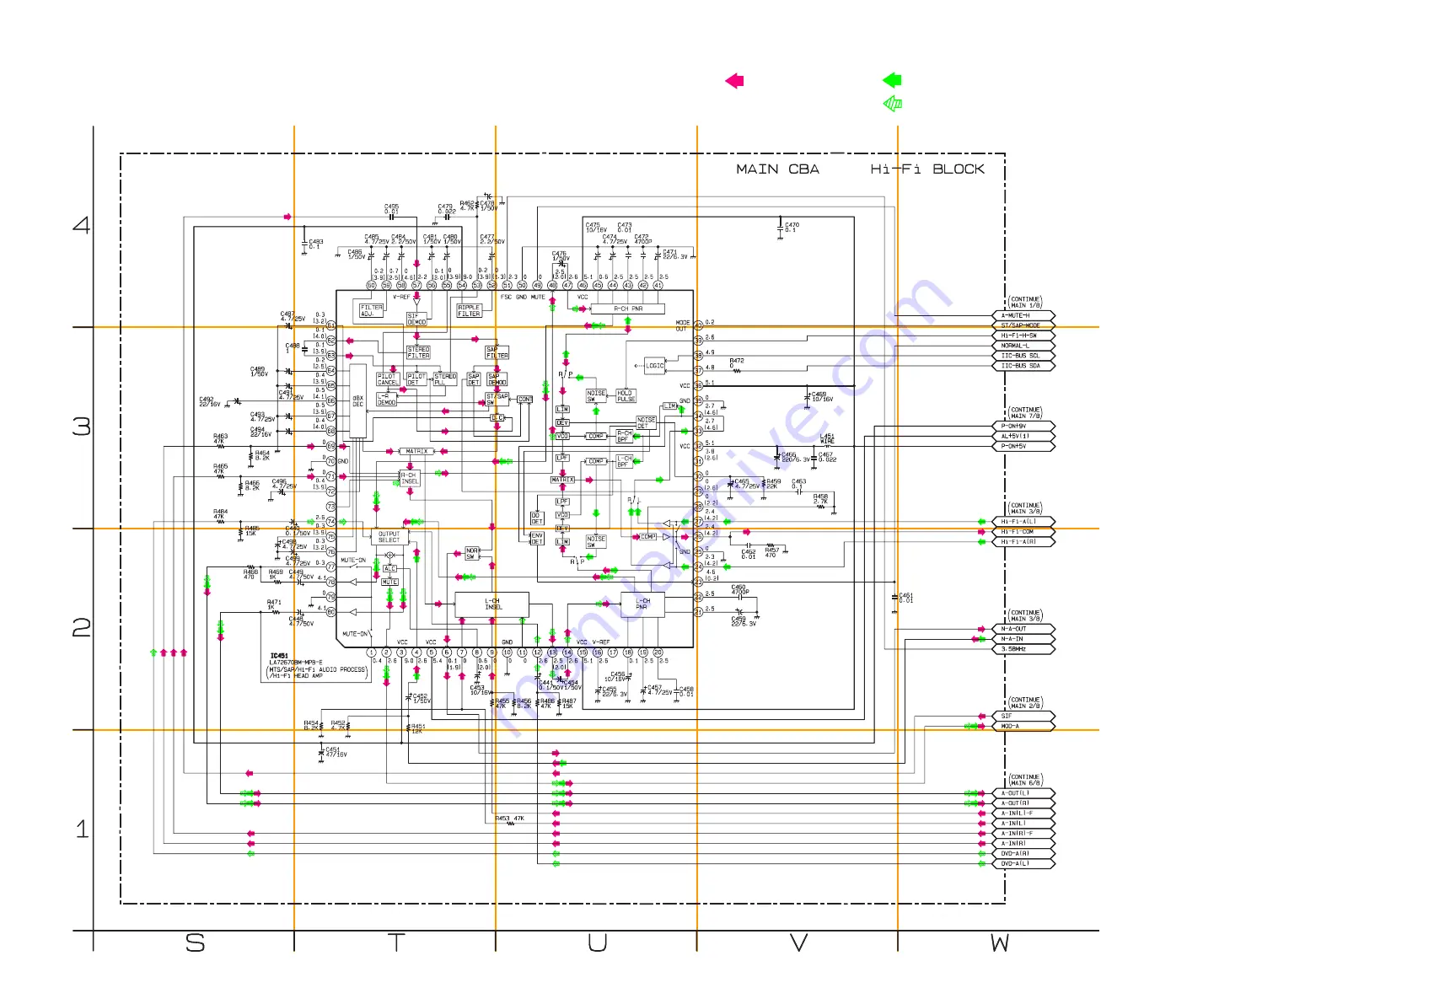This screenshot has width=1434, height=1004.
Task: Click the IIC-BUS SDA connector
Action: pos(1023,366)
